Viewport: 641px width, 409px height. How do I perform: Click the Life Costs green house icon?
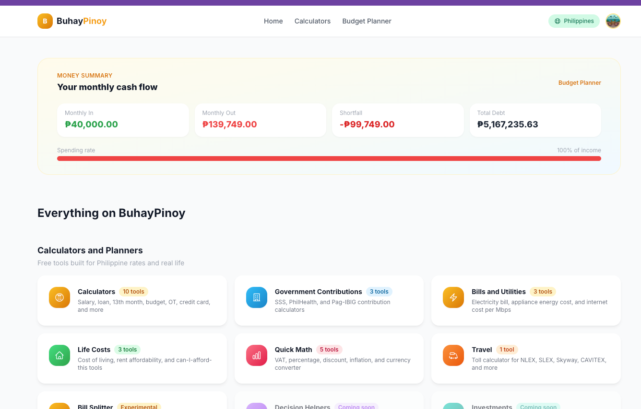[59, 355]
